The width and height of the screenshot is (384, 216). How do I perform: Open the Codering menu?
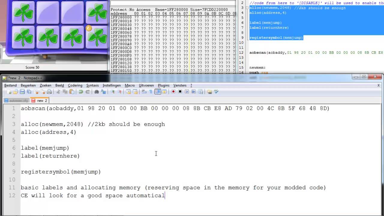[75, 85]
